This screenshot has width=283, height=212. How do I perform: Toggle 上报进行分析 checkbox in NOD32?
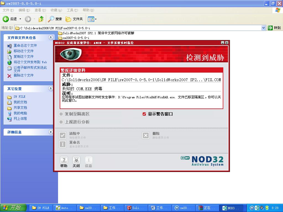[x=61, y=122]
